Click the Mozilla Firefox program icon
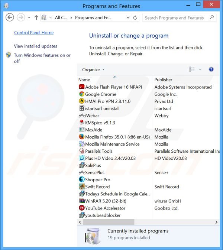223x250 pixels. pos(81,137)
